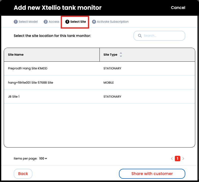
Task: Click step 4 number circle
Action: (94, 22)
